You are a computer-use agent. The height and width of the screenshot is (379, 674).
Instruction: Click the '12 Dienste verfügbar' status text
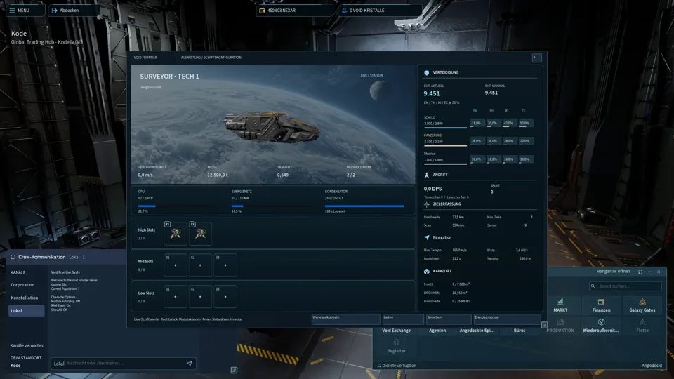[396, 366]
